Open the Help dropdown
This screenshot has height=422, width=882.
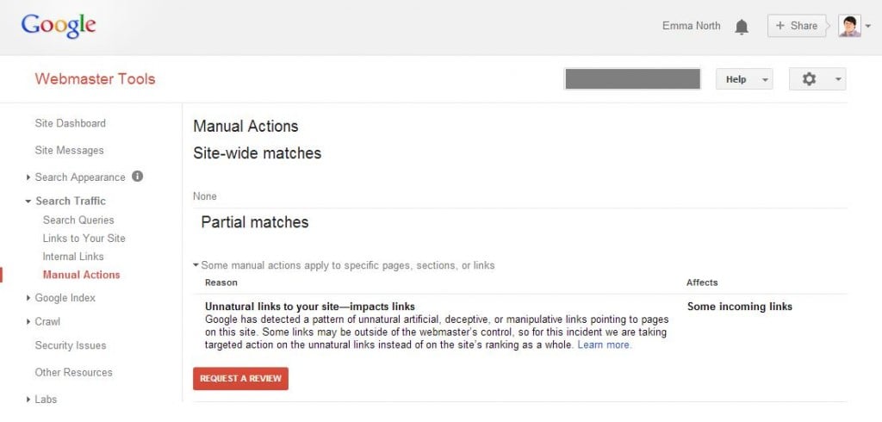coord(744,79)
